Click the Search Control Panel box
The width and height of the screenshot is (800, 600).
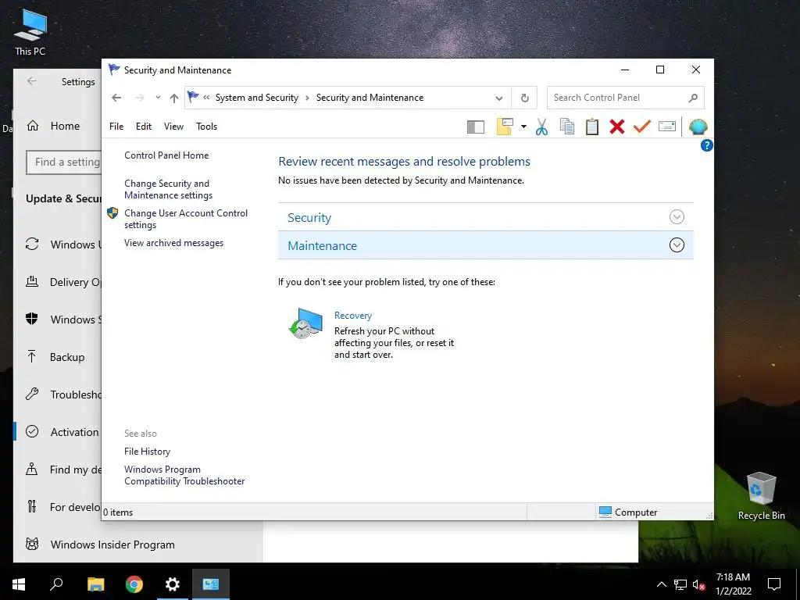[626, 98]
